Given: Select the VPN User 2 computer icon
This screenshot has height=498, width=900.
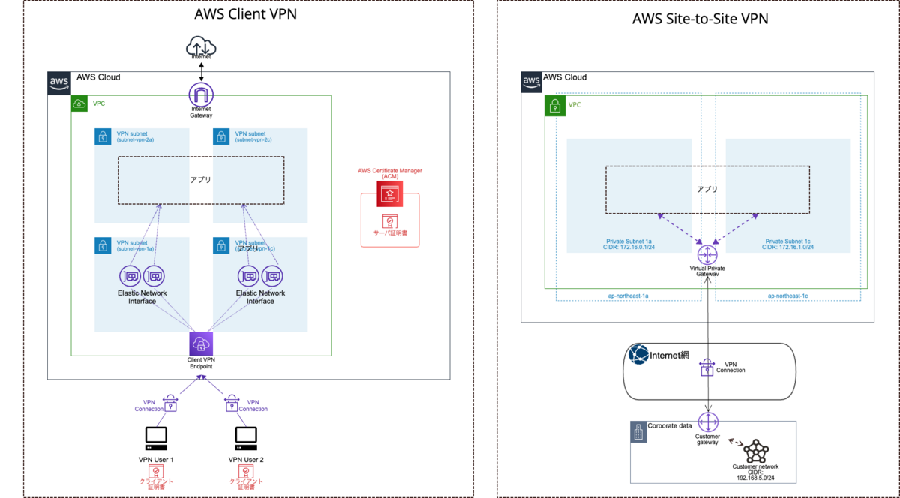Looking at the screenshot, I should 246,438.
